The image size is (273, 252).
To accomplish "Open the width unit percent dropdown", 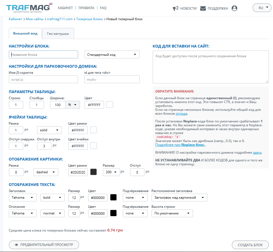I will [72, 105].
